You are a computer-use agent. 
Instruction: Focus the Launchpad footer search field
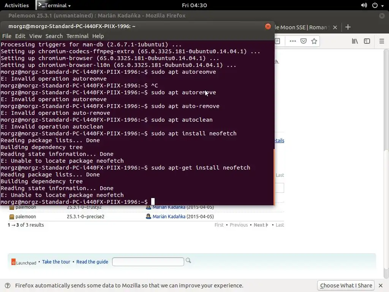pyautogui.click(x=148, y=262)
